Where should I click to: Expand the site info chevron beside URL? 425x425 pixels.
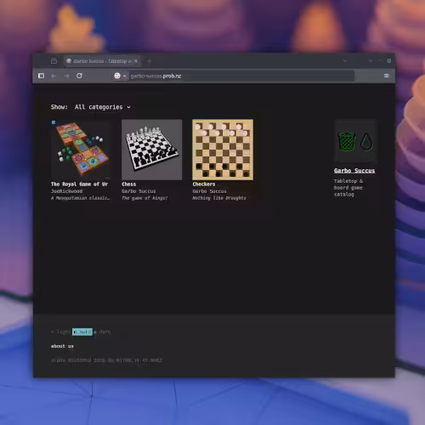[124, 76]
